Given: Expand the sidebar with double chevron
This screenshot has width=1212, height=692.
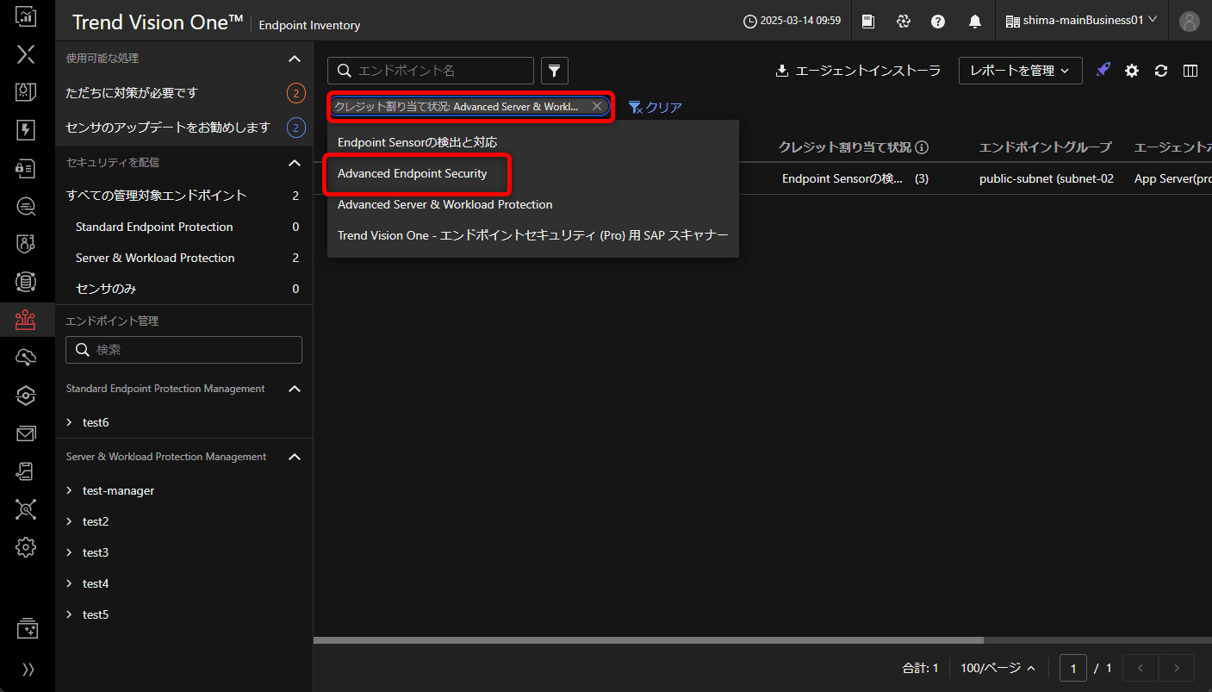Looking at the screenshot, I should (x=28, y=670).
